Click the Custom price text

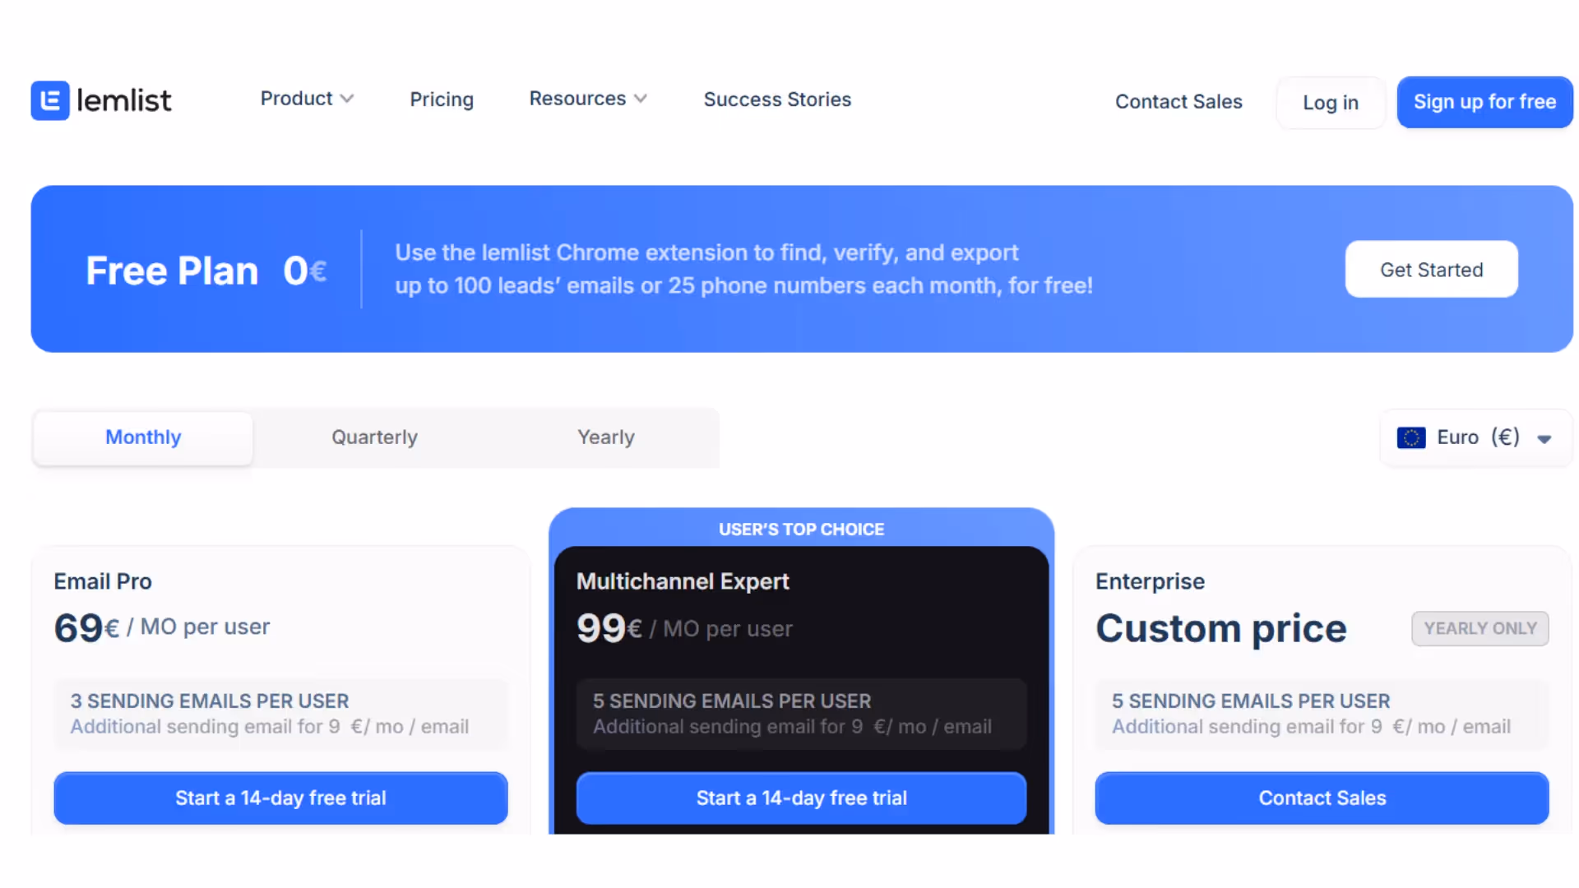[x=1221, y=629]
